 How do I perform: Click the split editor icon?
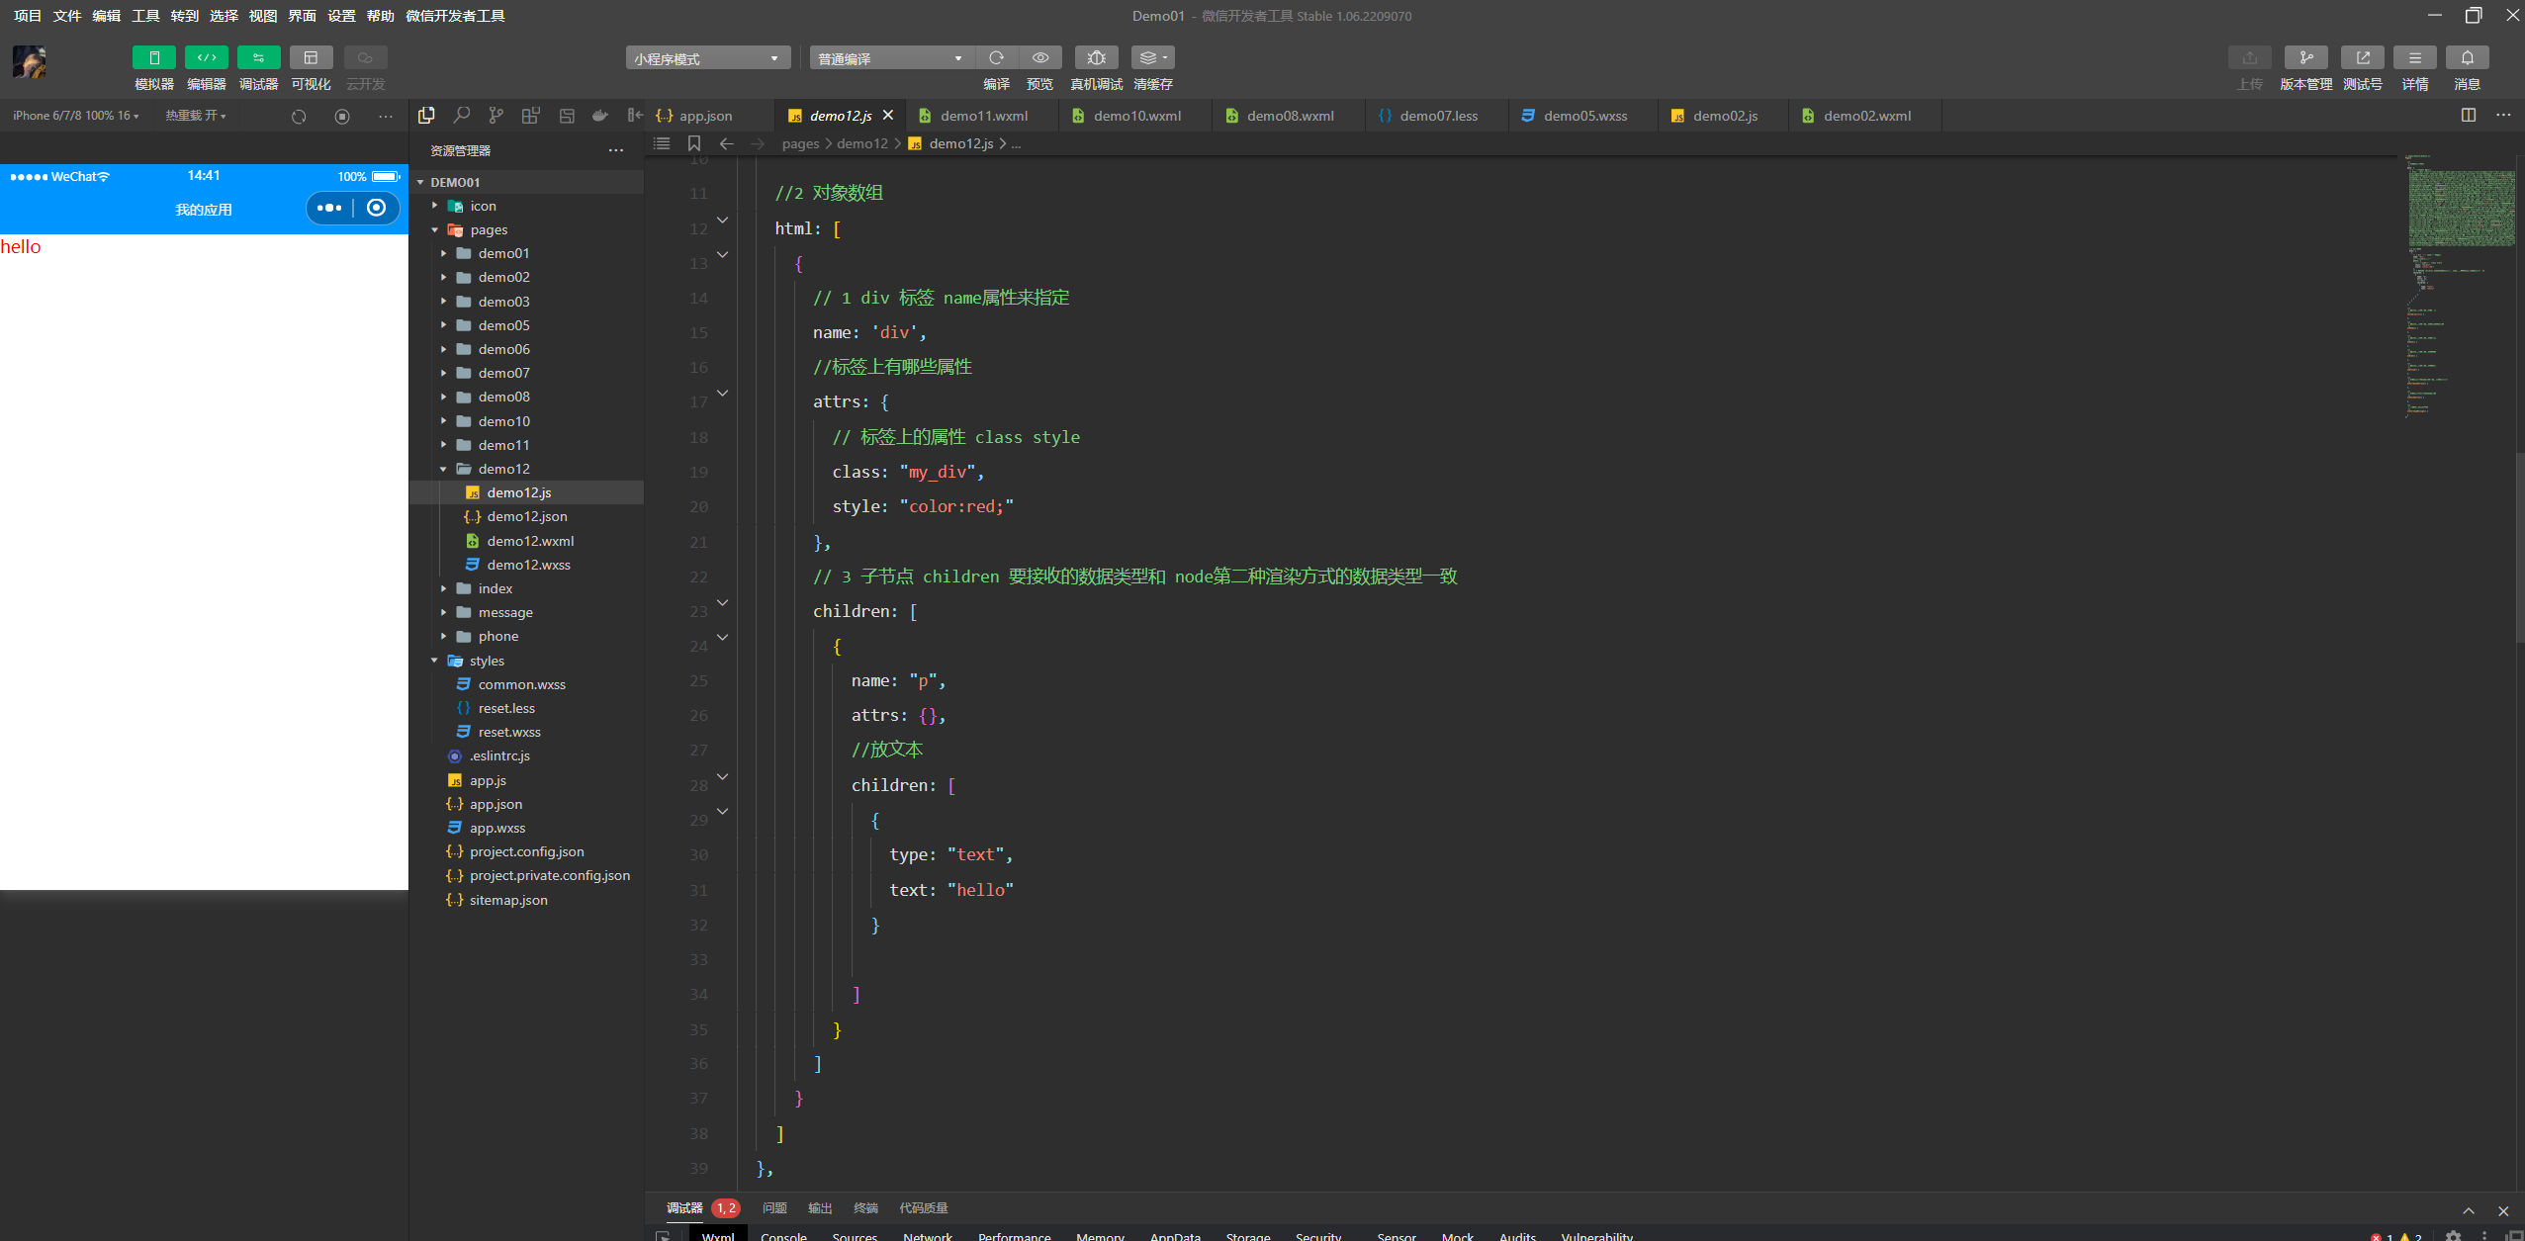[x=2468, y=116]
